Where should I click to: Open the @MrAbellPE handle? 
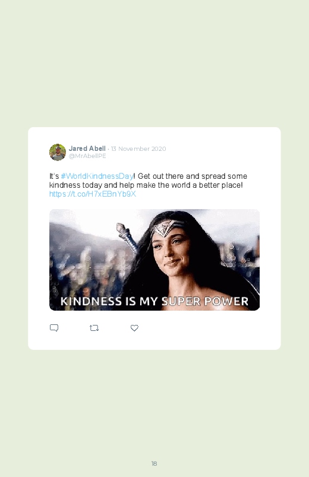click(87, 156)
